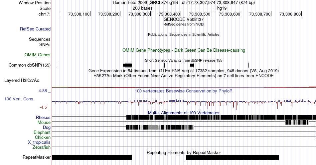Image resolution: width=316 pixels, height=165 pixels.
Task: Click the GENCODE V50lift37 track title
Action: click(x=184, y=20)
